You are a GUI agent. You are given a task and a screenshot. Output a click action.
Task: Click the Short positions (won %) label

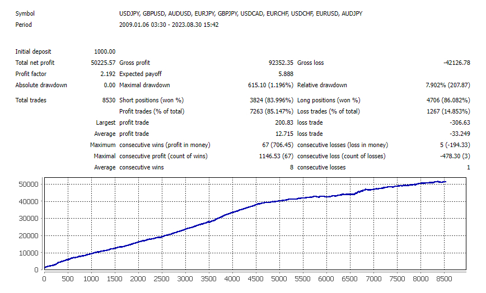tap(151, 100)
